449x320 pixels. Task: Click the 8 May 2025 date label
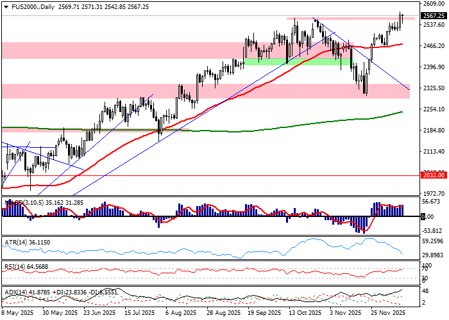(19, 314)
